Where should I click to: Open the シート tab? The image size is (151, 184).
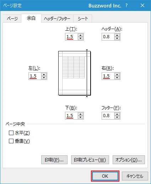[83, 19]
